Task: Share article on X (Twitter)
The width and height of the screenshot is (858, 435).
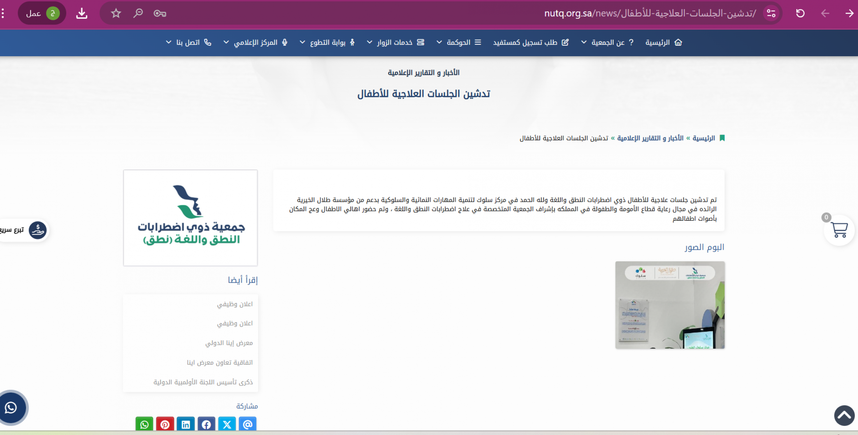Action: click(x=227, y=424)
